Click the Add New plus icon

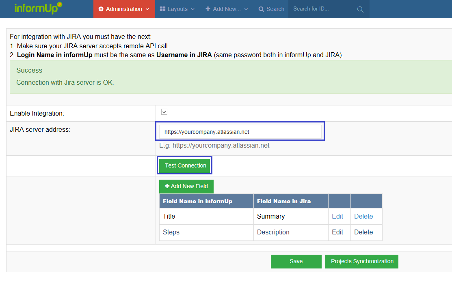click(208, 9)
